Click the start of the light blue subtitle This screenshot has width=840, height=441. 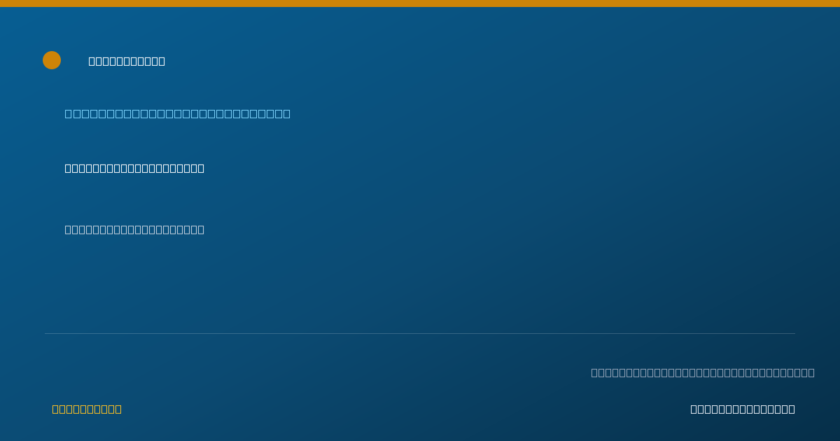pos(69,113)
